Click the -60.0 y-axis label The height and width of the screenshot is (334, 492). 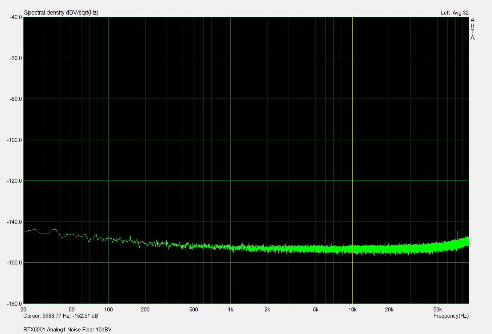pos(15,58)
